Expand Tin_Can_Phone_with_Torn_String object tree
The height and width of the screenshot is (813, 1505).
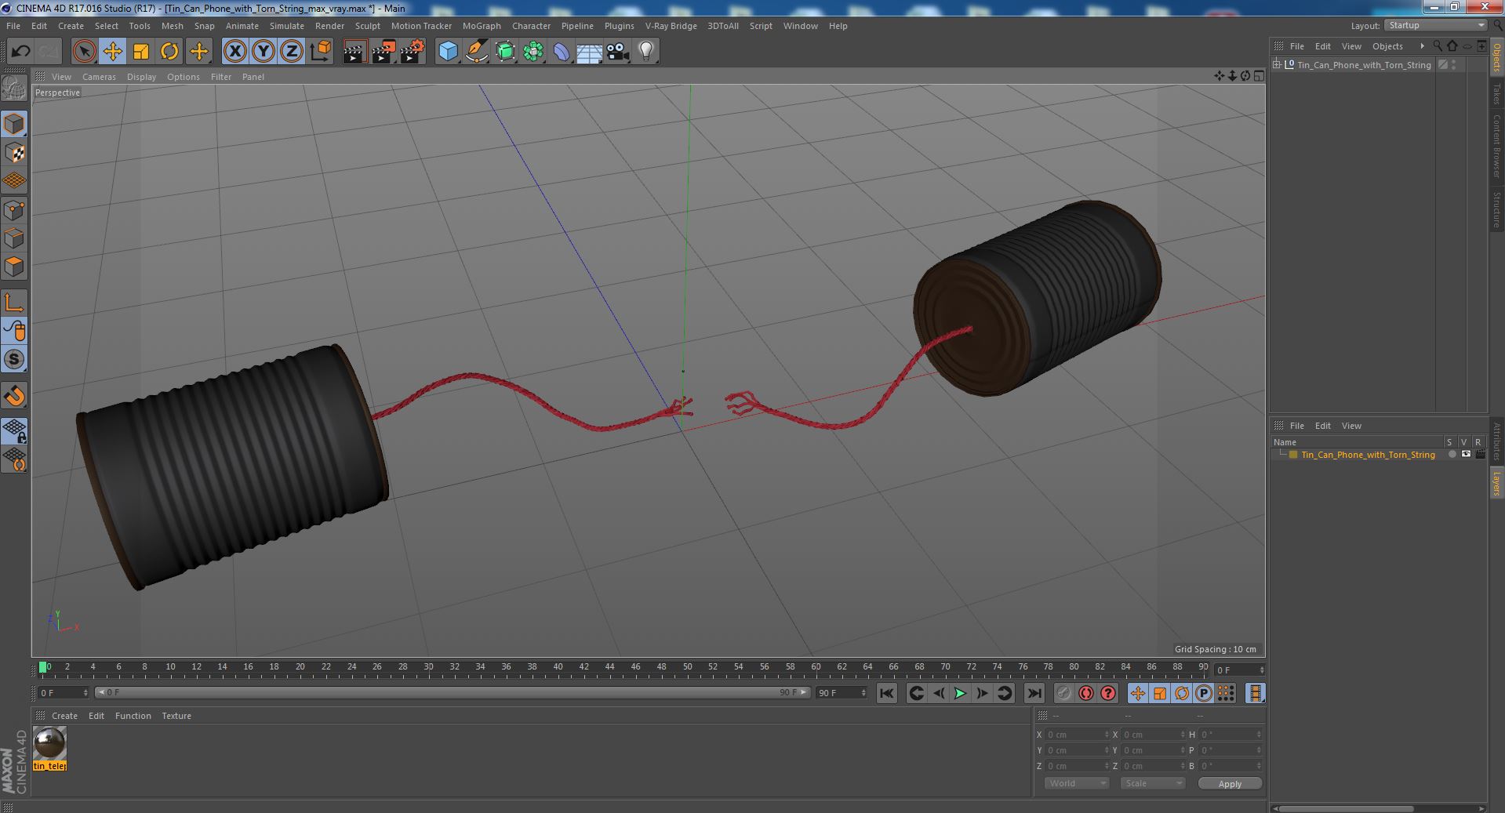click(x=1277, y=65)
